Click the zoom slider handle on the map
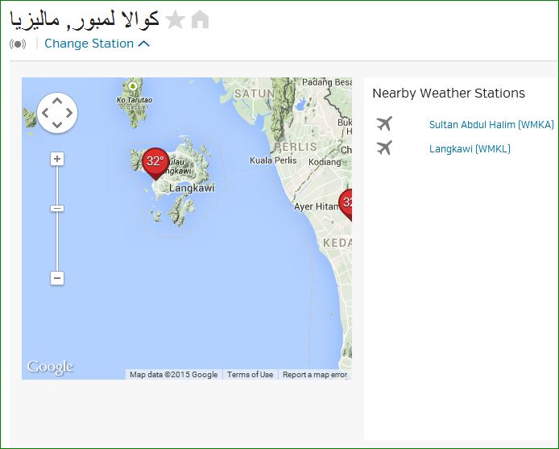Image resolution: width=559 pixels, height=449 pixels. pos(57,209)
